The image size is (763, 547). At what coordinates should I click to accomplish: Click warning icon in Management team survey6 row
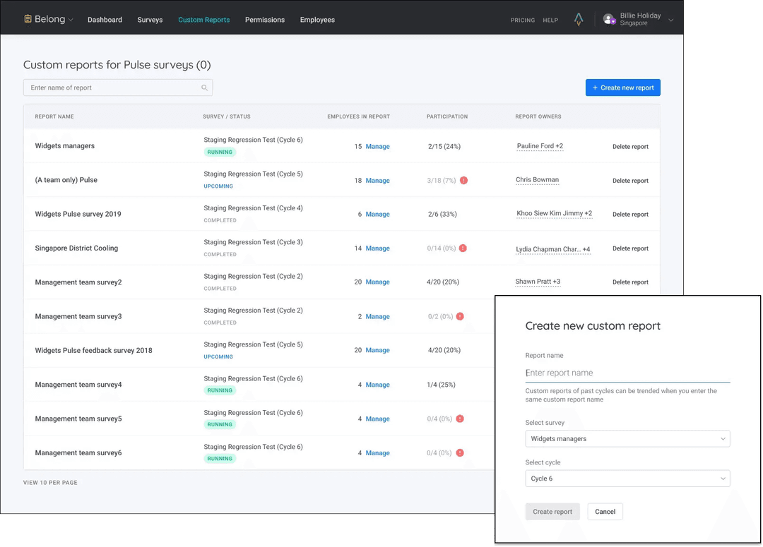[x=460, y=452]
